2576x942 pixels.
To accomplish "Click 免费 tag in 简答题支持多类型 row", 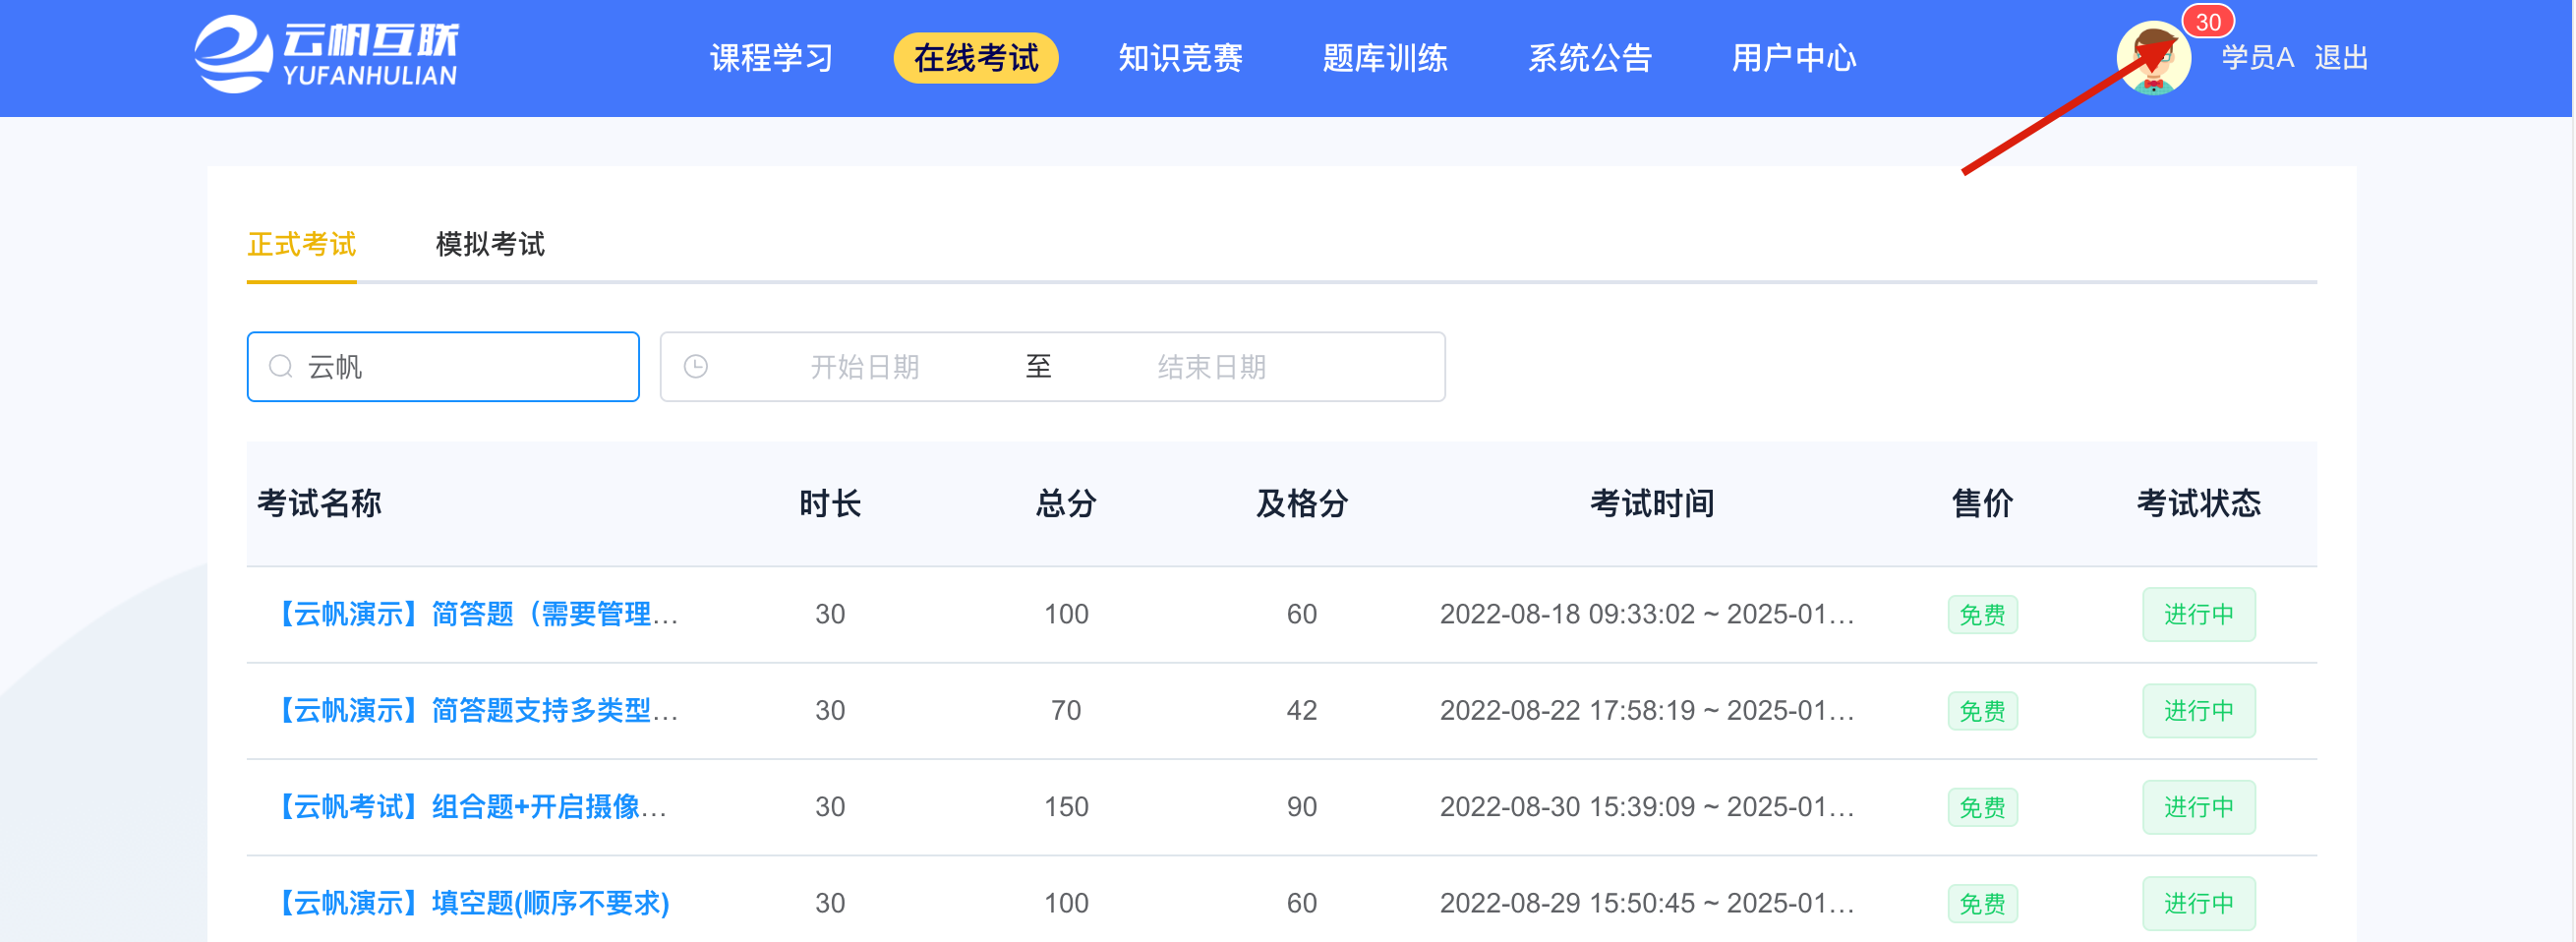I will click(x=1982, y=711).
